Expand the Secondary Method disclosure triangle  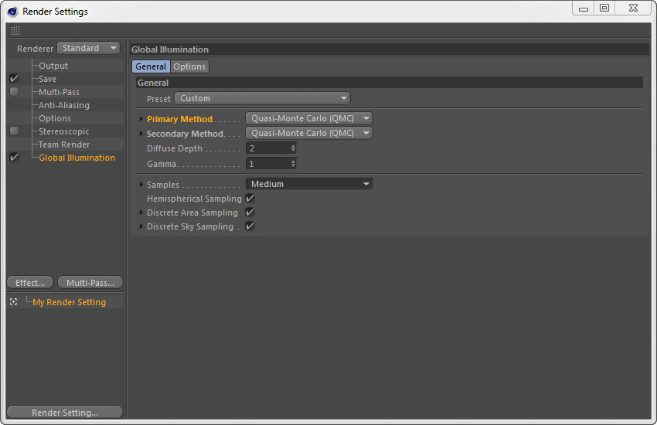pos(141,134)
